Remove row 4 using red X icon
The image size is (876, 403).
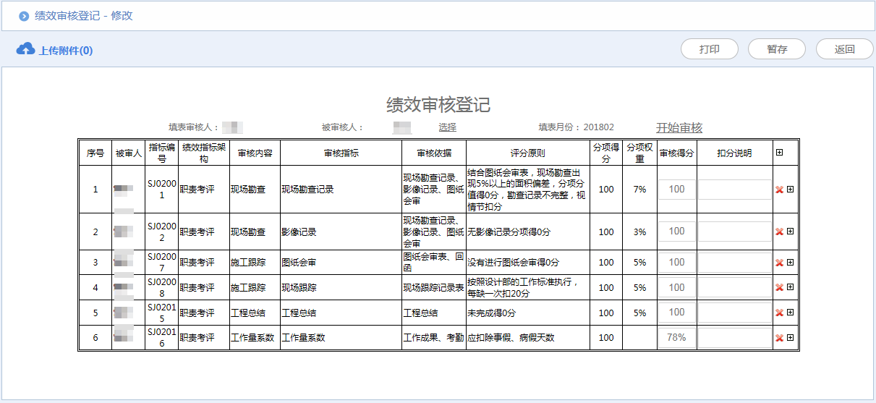click(779, 288)
